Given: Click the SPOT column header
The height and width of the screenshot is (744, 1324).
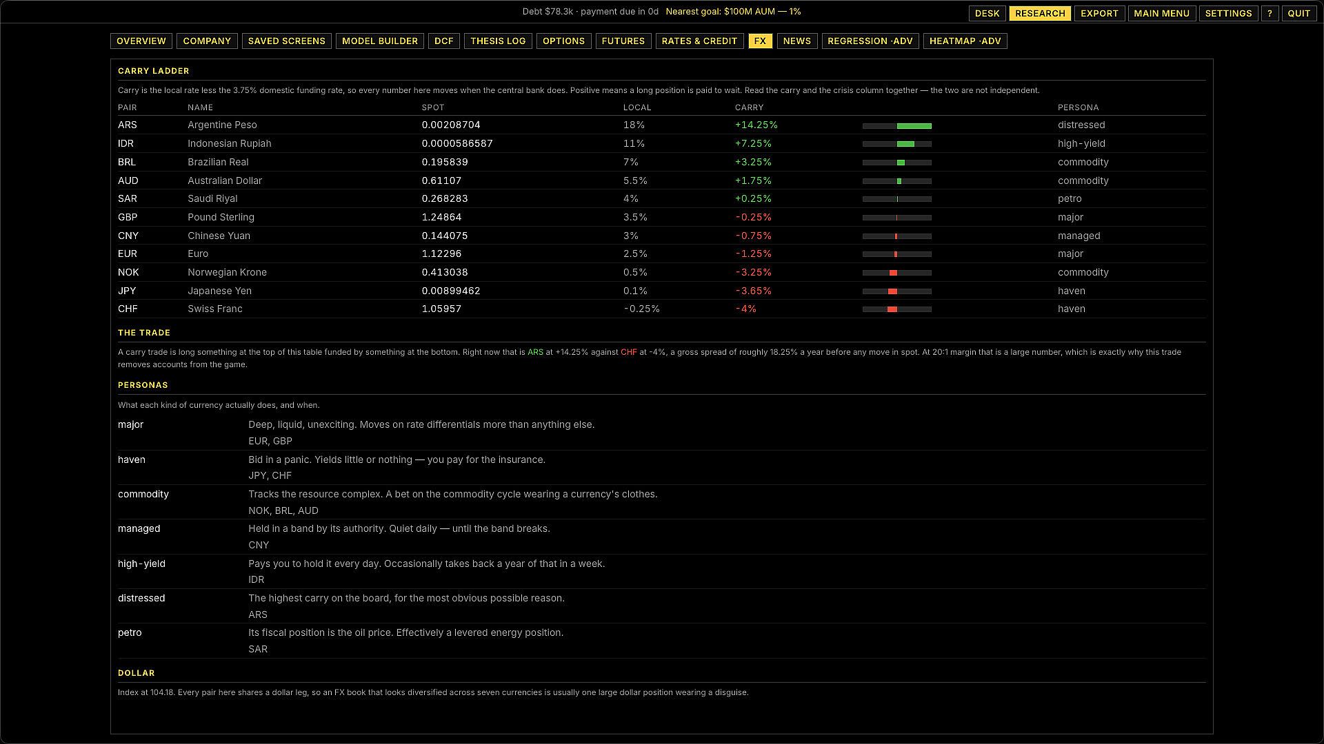Looking at the screenshot, I should (433, 107).
